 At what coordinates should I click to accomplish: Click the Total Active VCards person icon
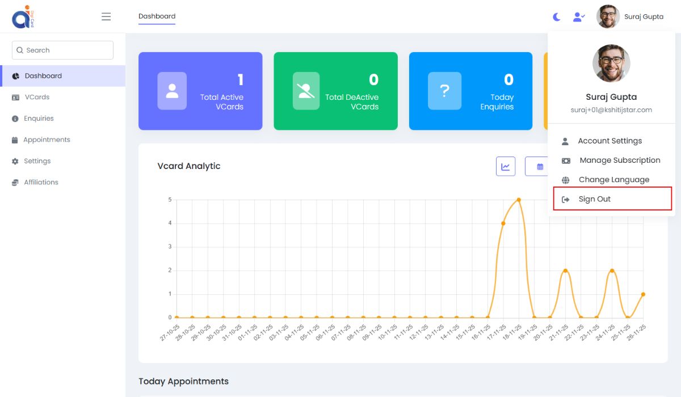click(172, 91)
